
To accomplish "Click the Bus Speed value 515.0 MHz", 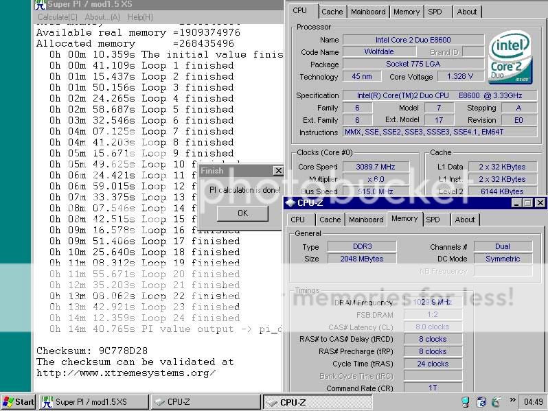I will 376,191.
